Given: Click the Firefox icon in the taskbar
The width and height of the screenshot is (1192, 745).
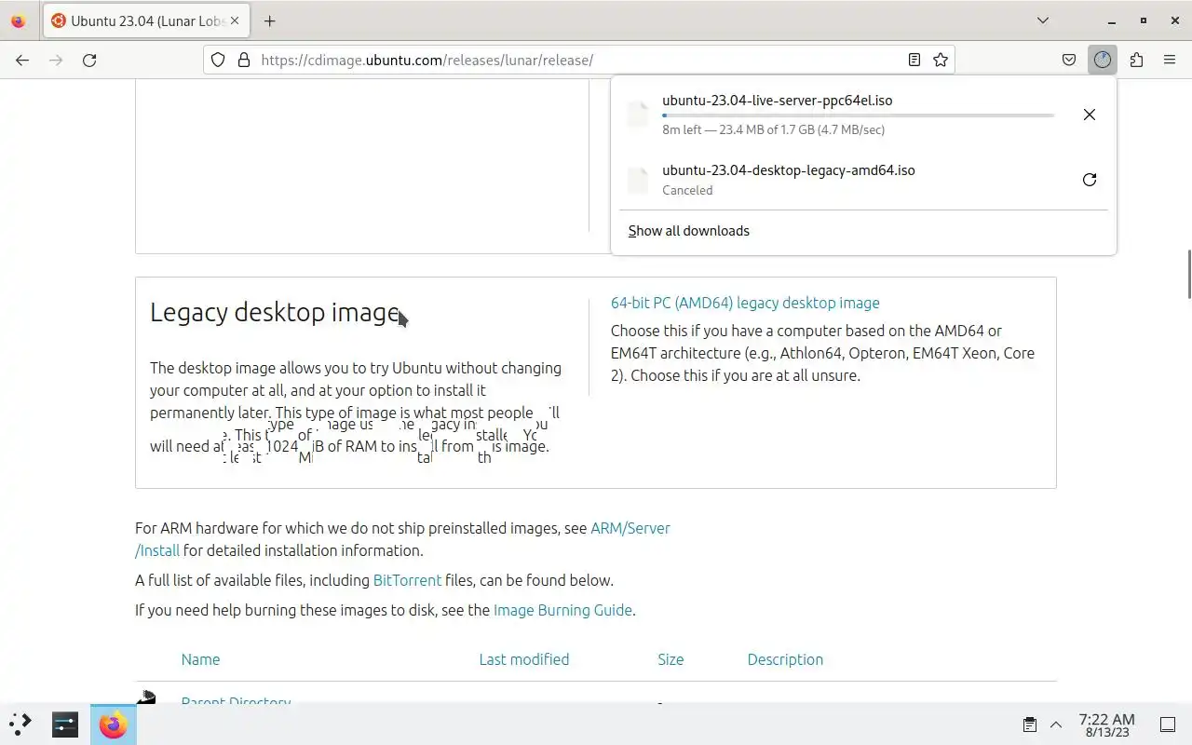Looking at the screenshot, I should pyautogui.click(x=114, y=724).
